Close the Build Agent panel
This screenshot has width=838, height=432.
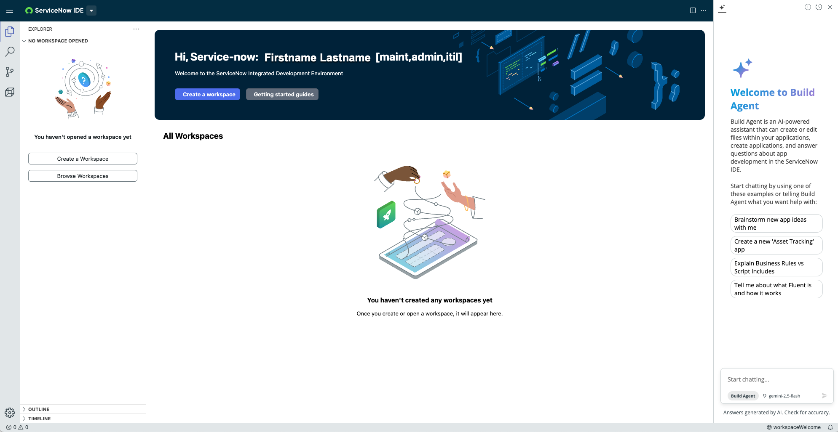830,7
